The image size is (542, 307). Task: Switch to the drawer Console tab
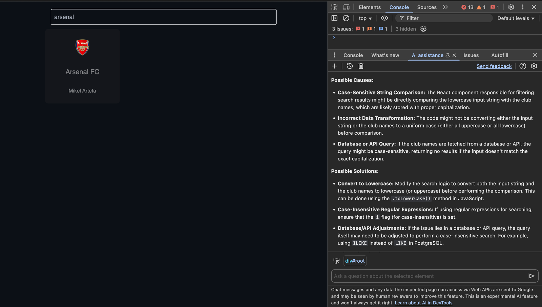pos(353,55)
